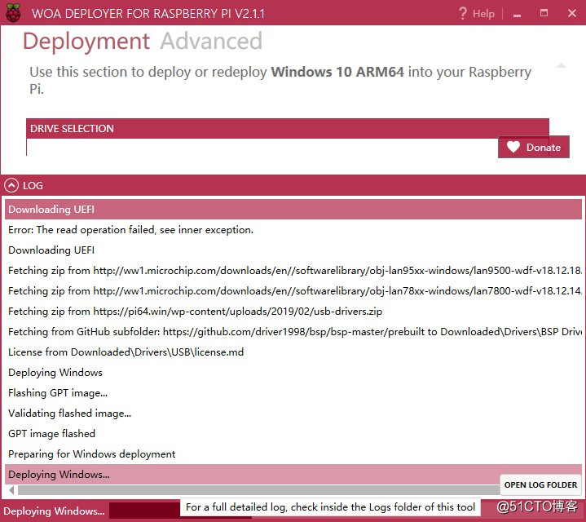Click the heart icon on Donate

[513, 147]
